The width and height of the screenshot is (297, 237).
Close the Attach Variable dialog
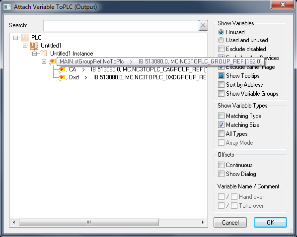[283, 4]
